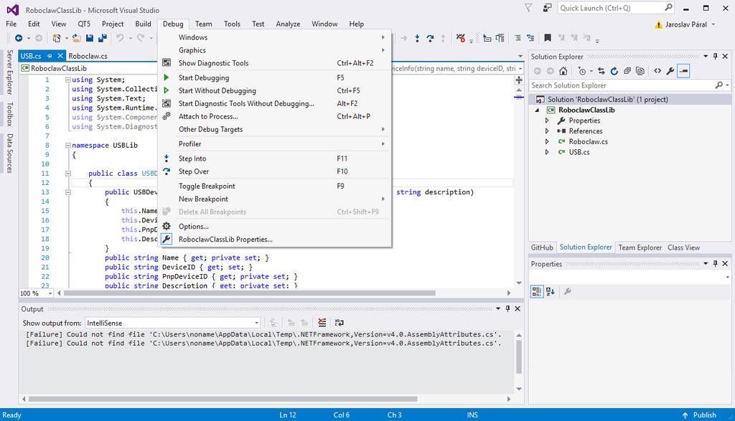Toggle Preview Selected Items in Solution Explorer
The image size is (735, 421).
pyautogui.click(x=683, y=71)
